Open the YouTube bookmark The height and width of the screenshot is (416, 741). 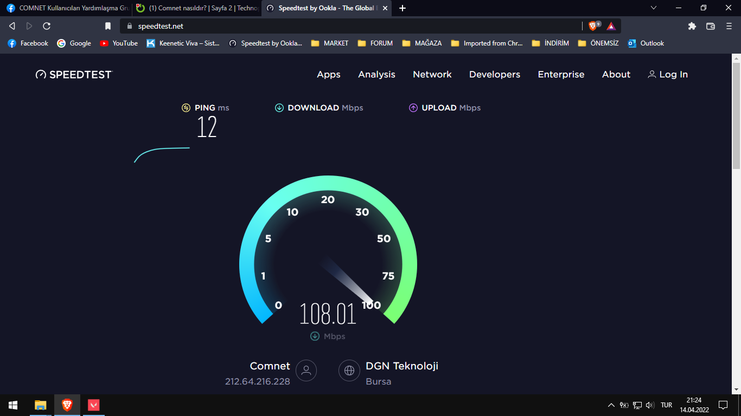click(x=119, y=43)
